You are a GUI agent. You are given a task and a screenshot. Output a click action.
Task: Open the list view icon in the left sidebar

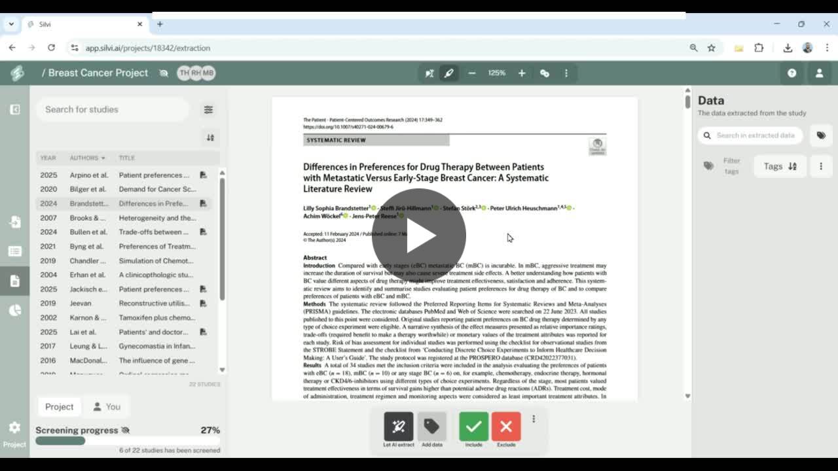click(x=14, y=251)
